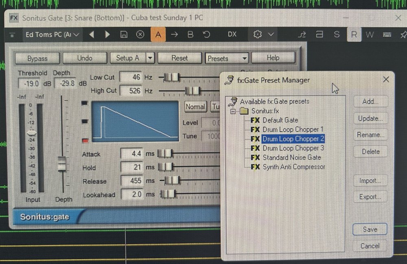This screenshot has width=407, height=264.
Task: Toggle the R automation read button
Action: [354, 35]
